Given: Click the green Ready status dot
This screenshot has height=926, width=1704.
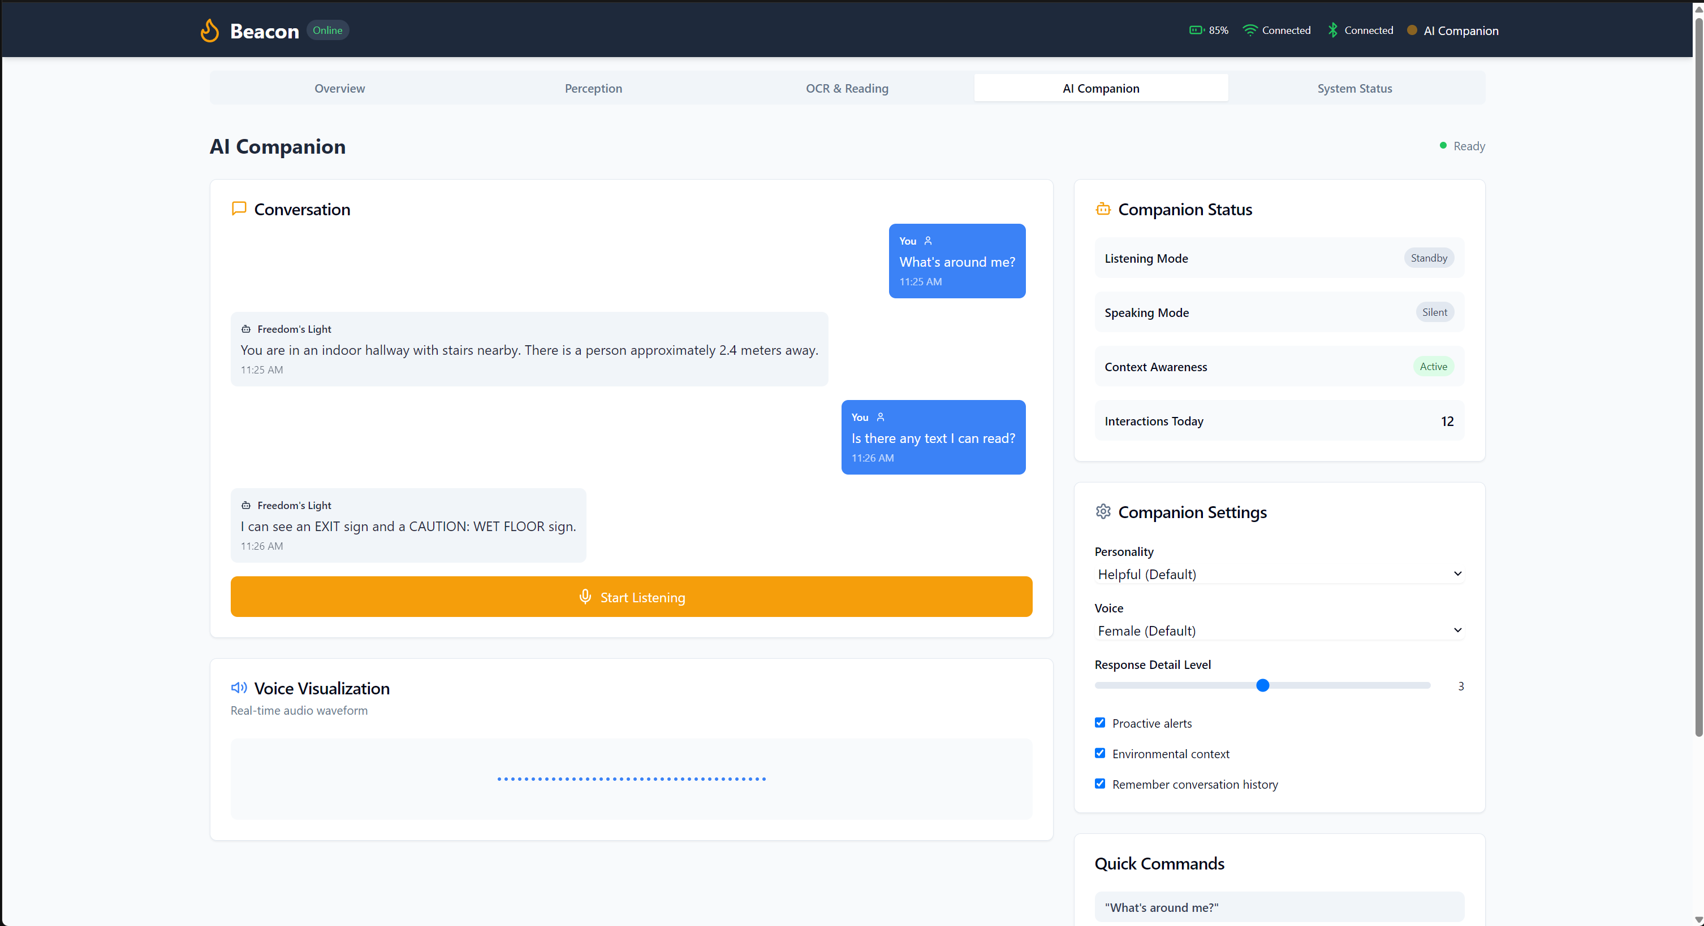Looking at the screenshot, I should click(x=1443, y=145).
